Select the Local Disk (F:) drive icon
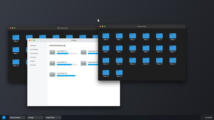This screenshot has height=120, width=214. click(x=83, y=63)
